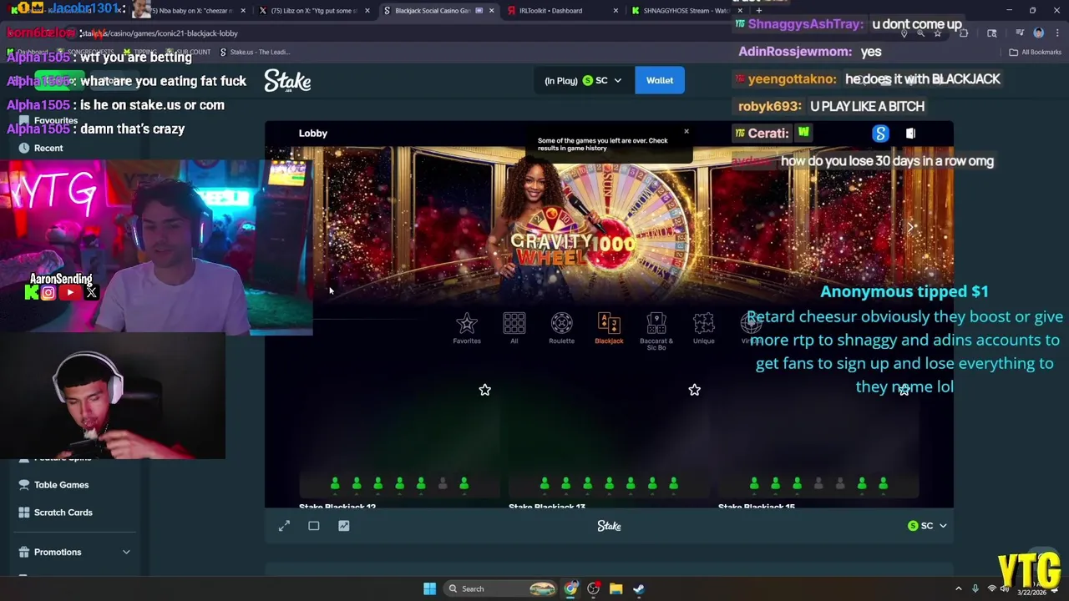
Task: Close the Blackjack Social Casino tab
Action: 491,11
